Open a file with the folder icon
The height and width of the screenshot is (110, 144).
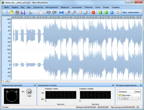coord(12,13)
